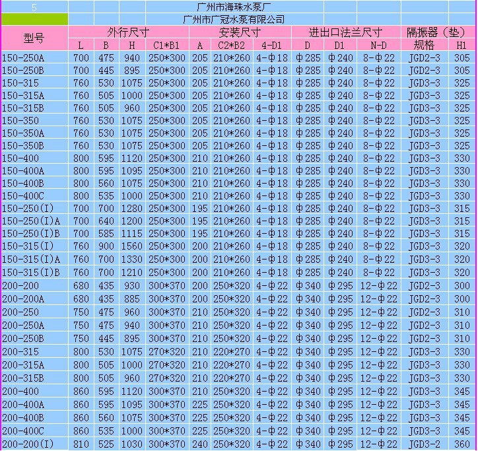Click H value 1330 in row 150-315(I)A

(132, 259)
